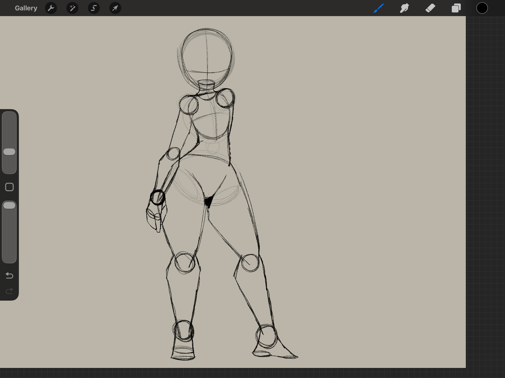The image size is (505, 378).
Task: Select the Smudge finger tool
Action: 405,8
